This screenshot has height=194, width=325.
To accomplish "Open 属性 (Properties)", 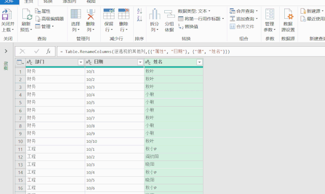I will pyautogui.click(x=43, y=11).
